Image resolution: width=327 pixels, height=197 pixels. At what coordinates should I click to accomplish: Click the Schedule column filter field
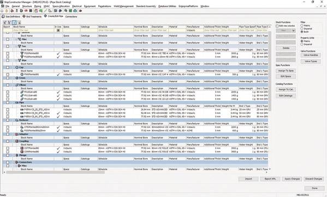[116, 30]
